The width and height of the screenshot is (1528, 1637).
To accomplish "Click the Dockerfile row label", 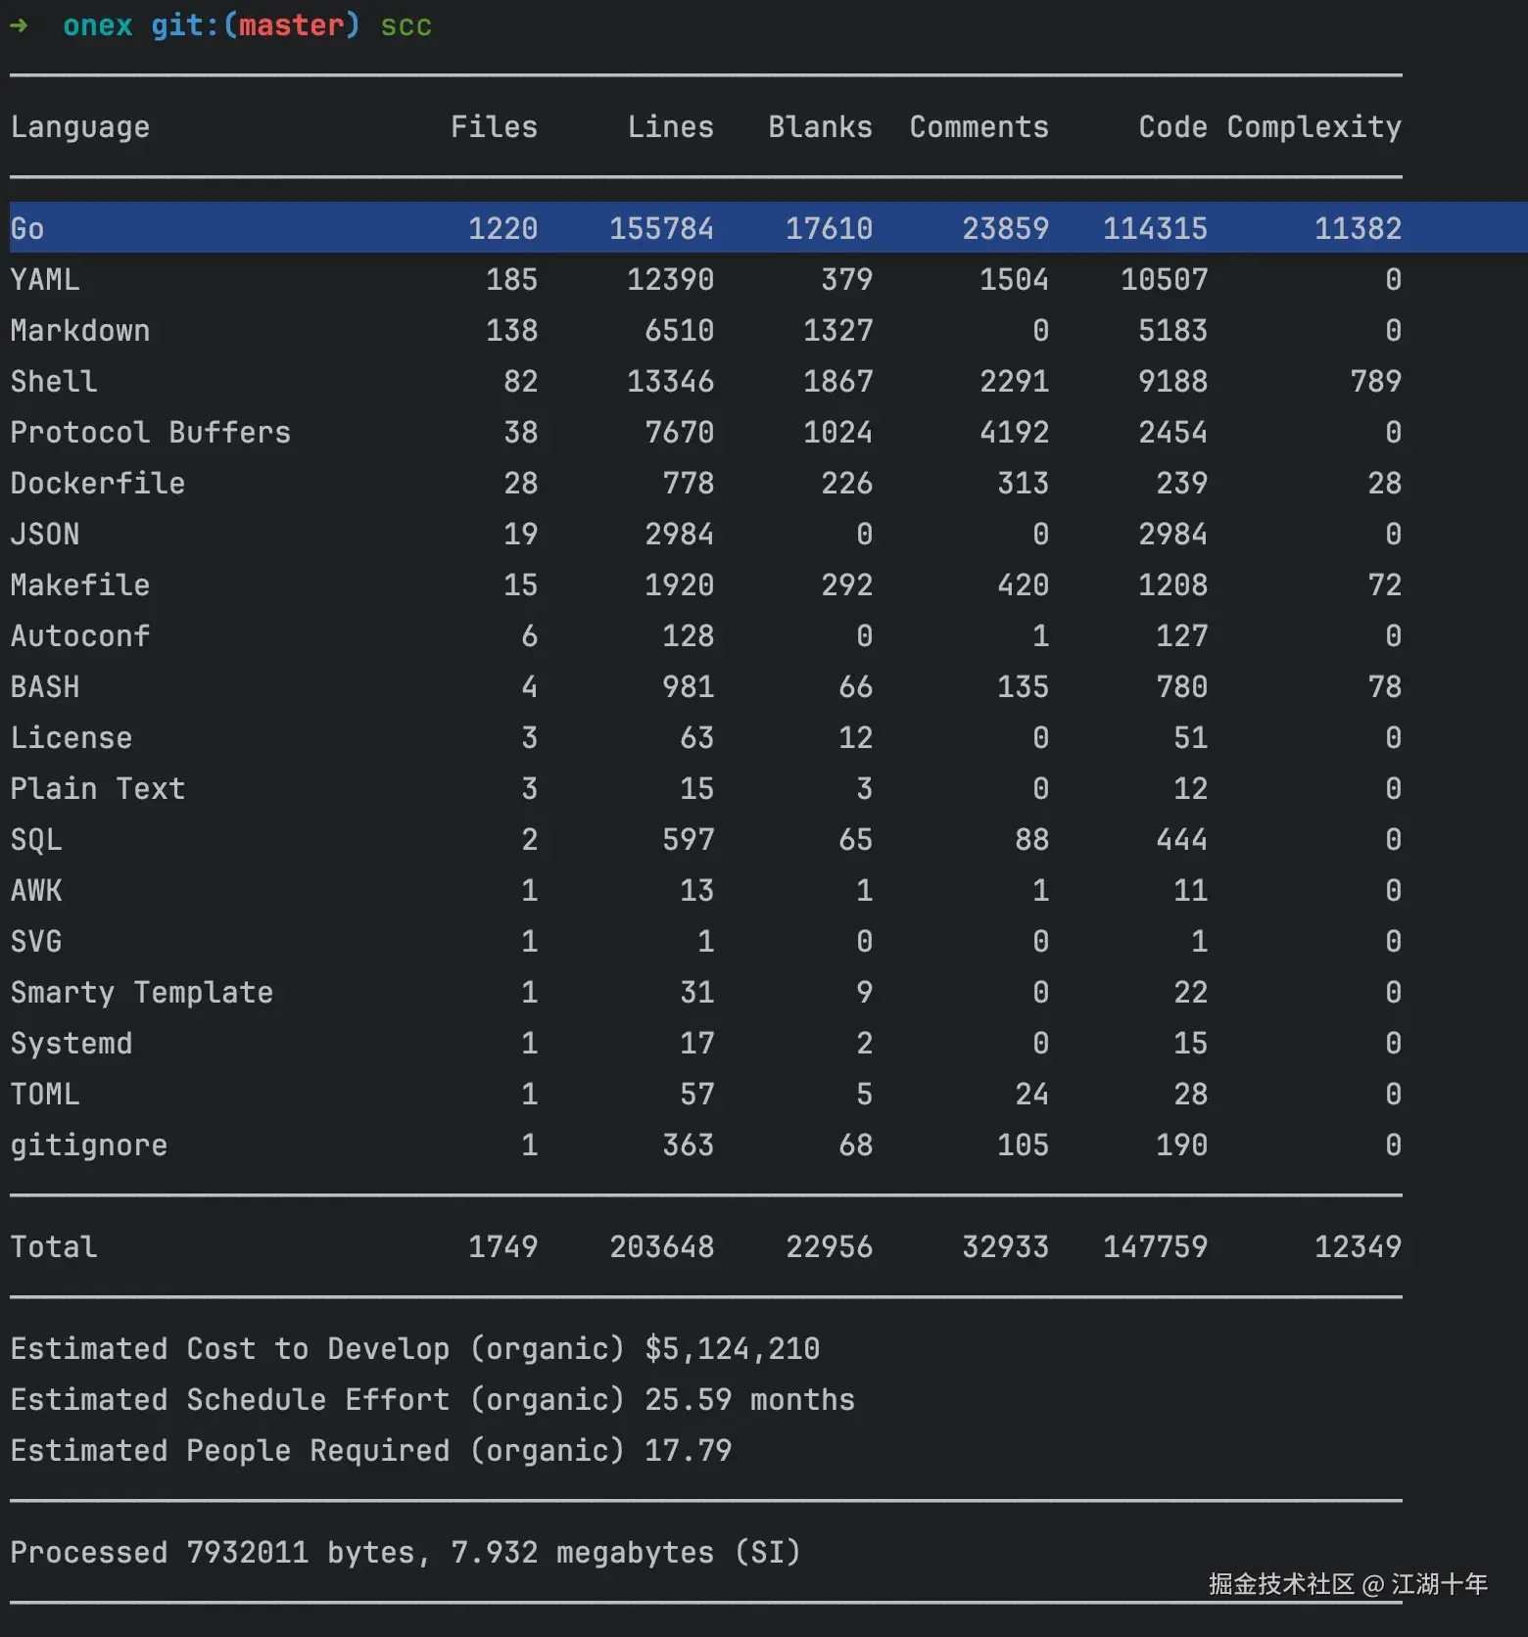I will point(98,484).
